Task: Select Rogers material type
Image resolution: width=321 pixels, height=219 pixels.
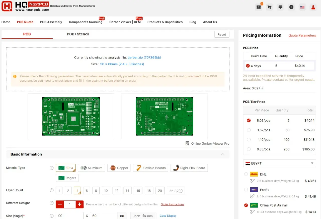Action: [67, 178]
